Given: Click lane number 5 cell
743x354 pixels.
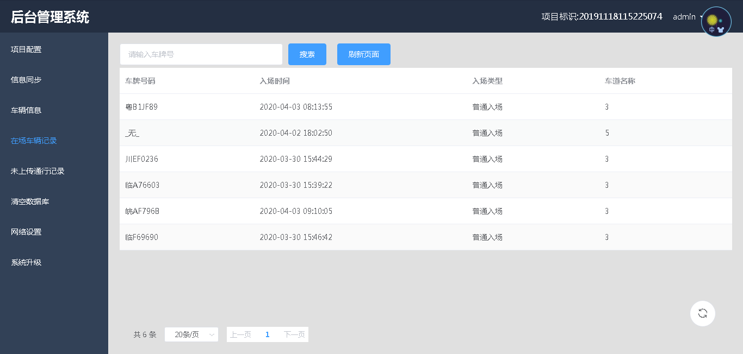Looking at the screenshot, I should tap(607, 133).
